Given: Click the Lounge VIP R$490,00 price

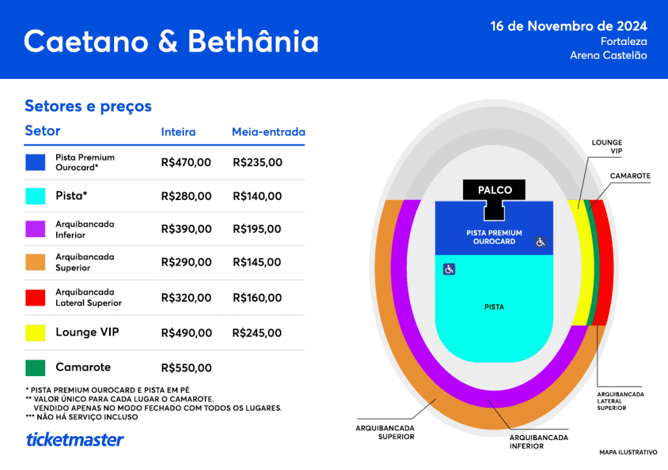Looking at the screenshot, I should click(186, 333).
